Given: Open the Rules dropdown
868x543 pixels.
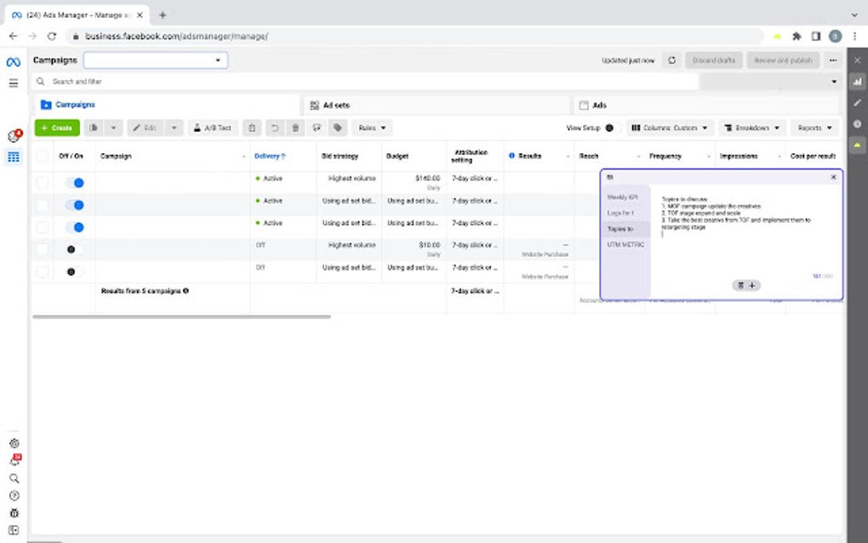Looking at the screenshot, I should [372, 128].
